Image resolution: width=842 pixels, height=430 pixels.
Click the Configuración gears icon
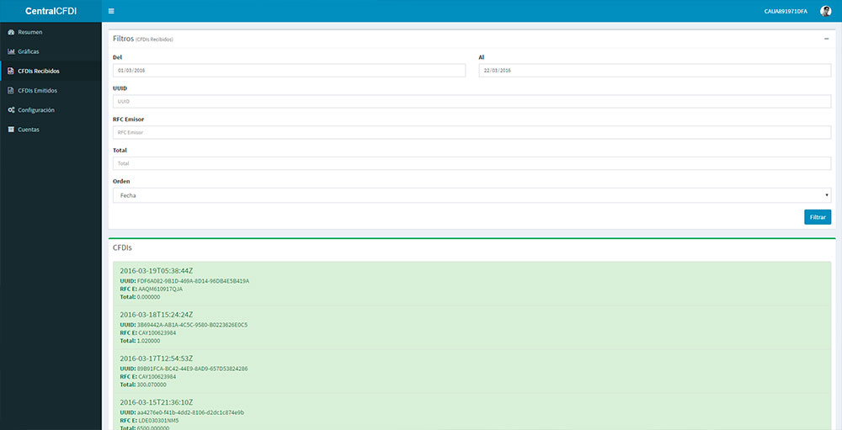tap(11, 110)
